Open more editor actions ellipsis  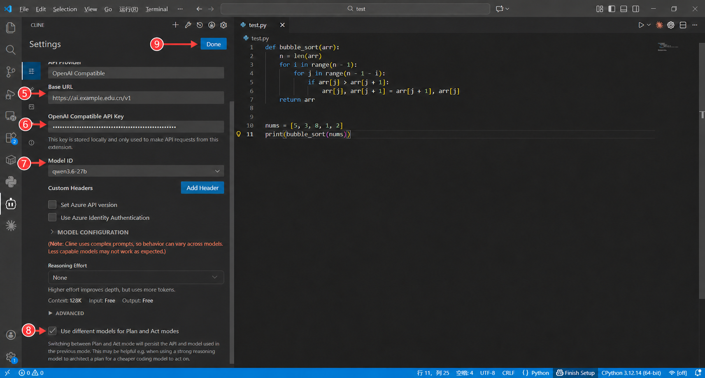point(695,25)
